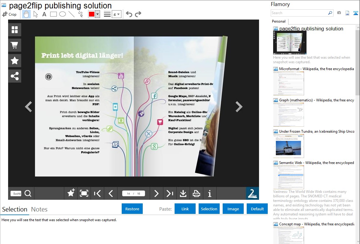The image size is (360, 244).
Task: Switch to the Selection tab
Action: coord(15,209)
